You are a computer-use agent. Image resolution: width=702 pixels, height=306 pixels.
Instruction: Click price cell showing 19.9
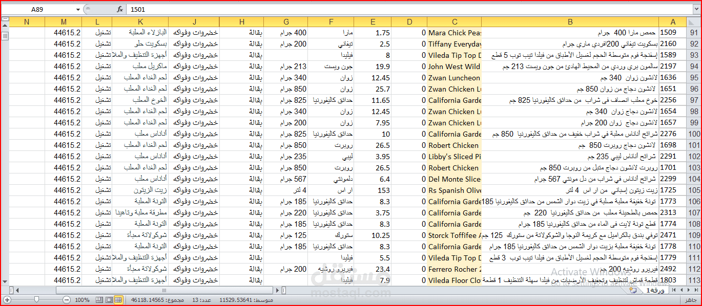(373, 67)
